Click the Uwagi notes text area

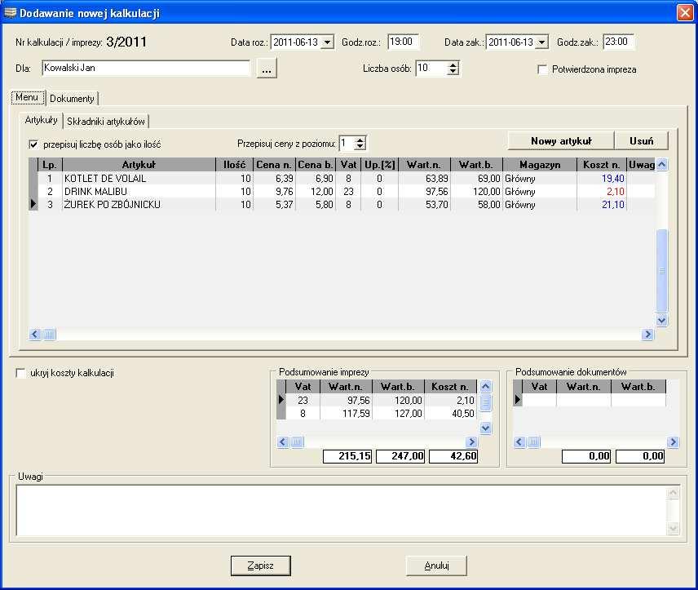[342, 510]
